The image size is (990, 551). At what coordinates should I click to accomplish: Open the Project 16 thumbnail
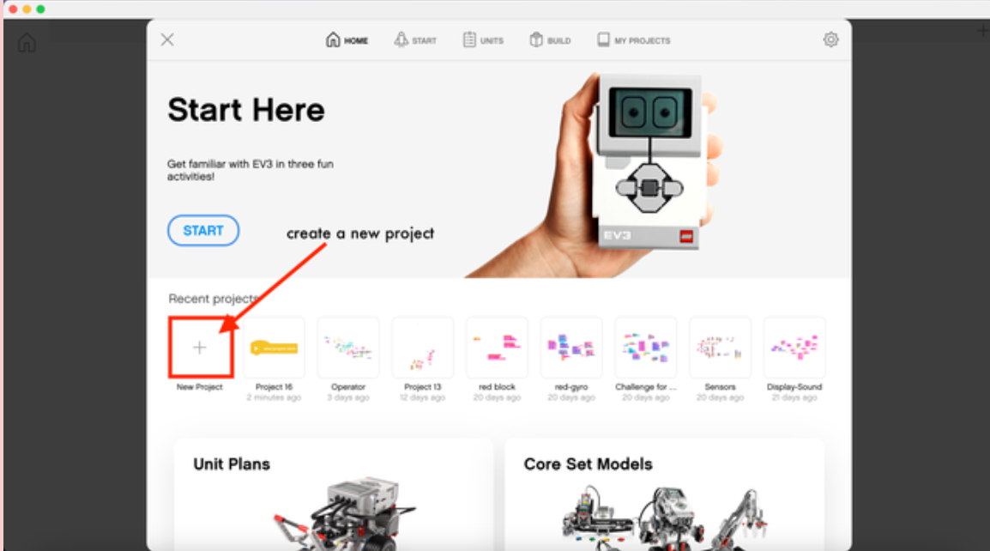coord(274,348)
